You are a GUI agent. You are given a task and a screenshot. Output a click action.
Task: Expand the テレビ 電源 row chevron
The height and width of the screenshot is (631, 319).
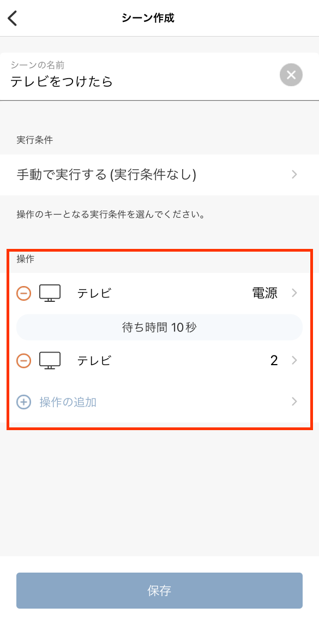294,293
